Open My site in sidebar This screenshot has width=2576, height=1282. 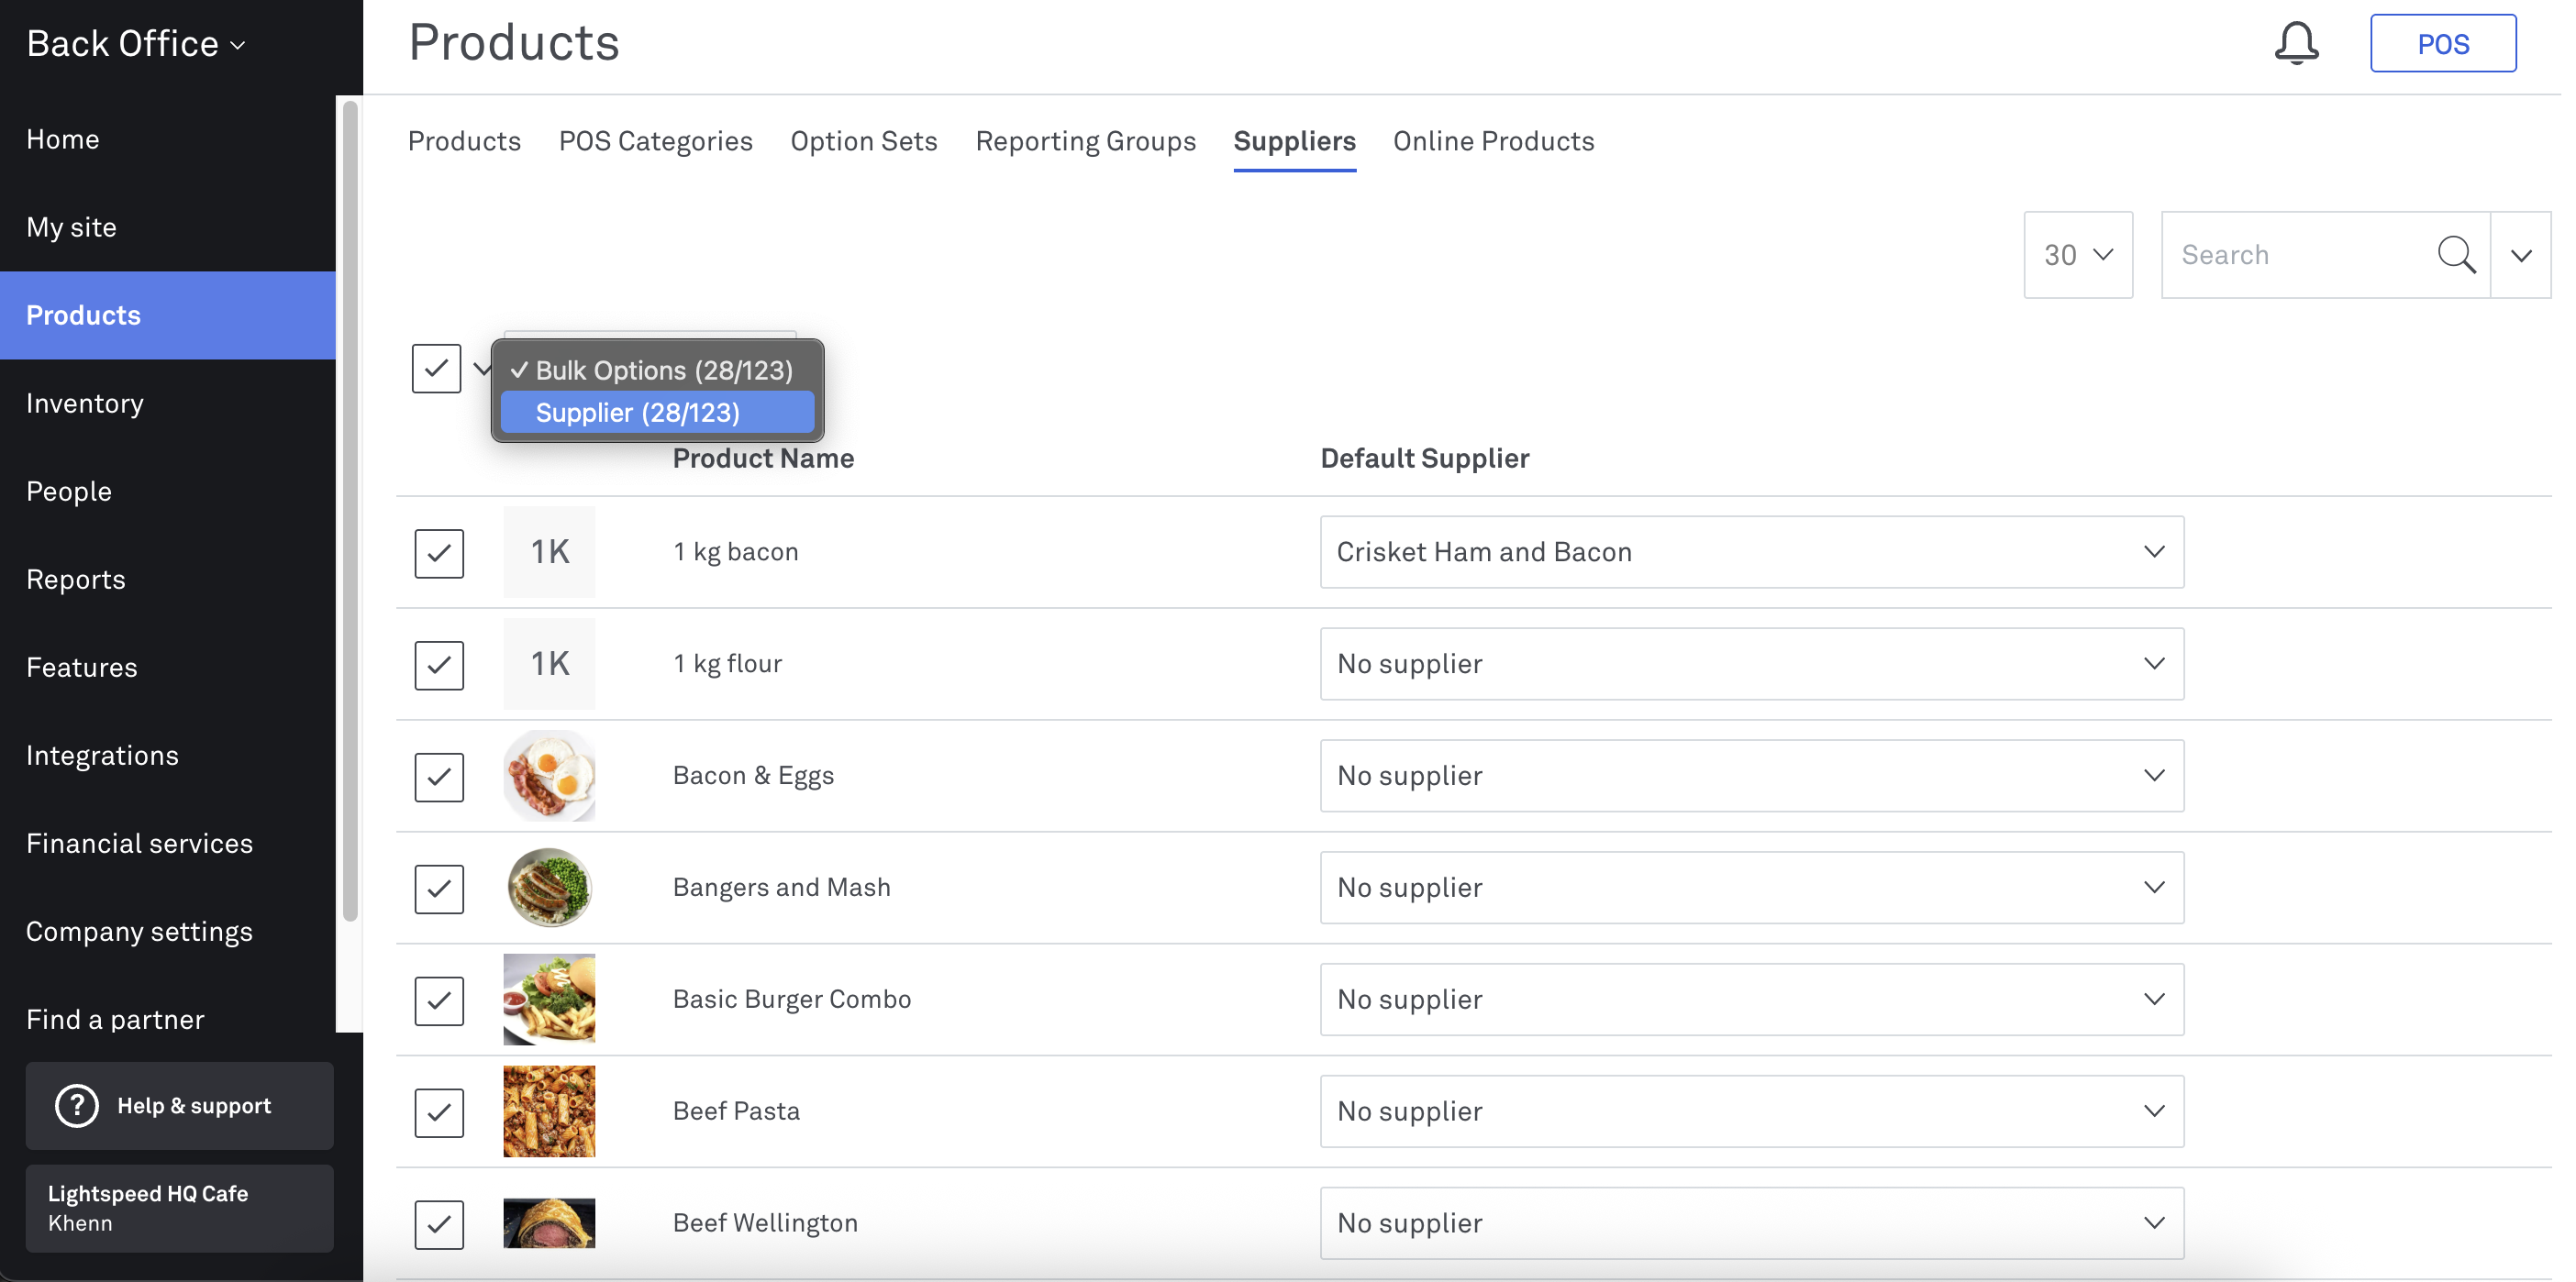168,227
